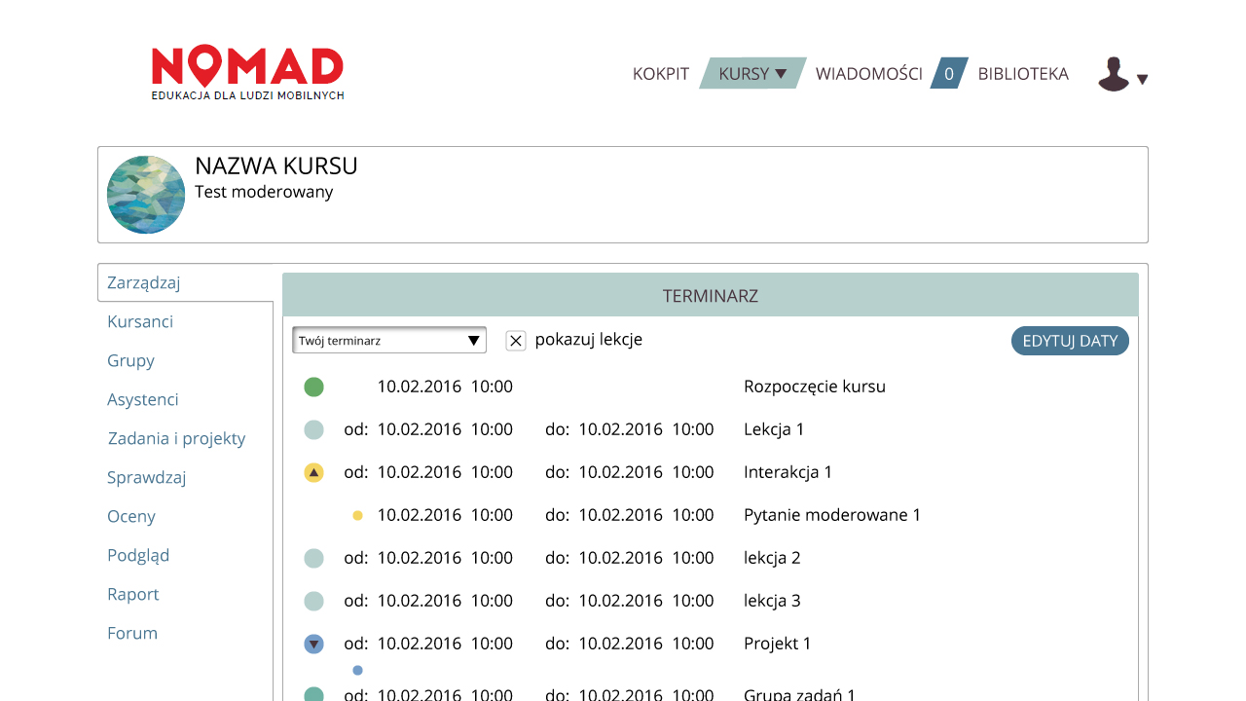Click the NOMAD logo

247,73
